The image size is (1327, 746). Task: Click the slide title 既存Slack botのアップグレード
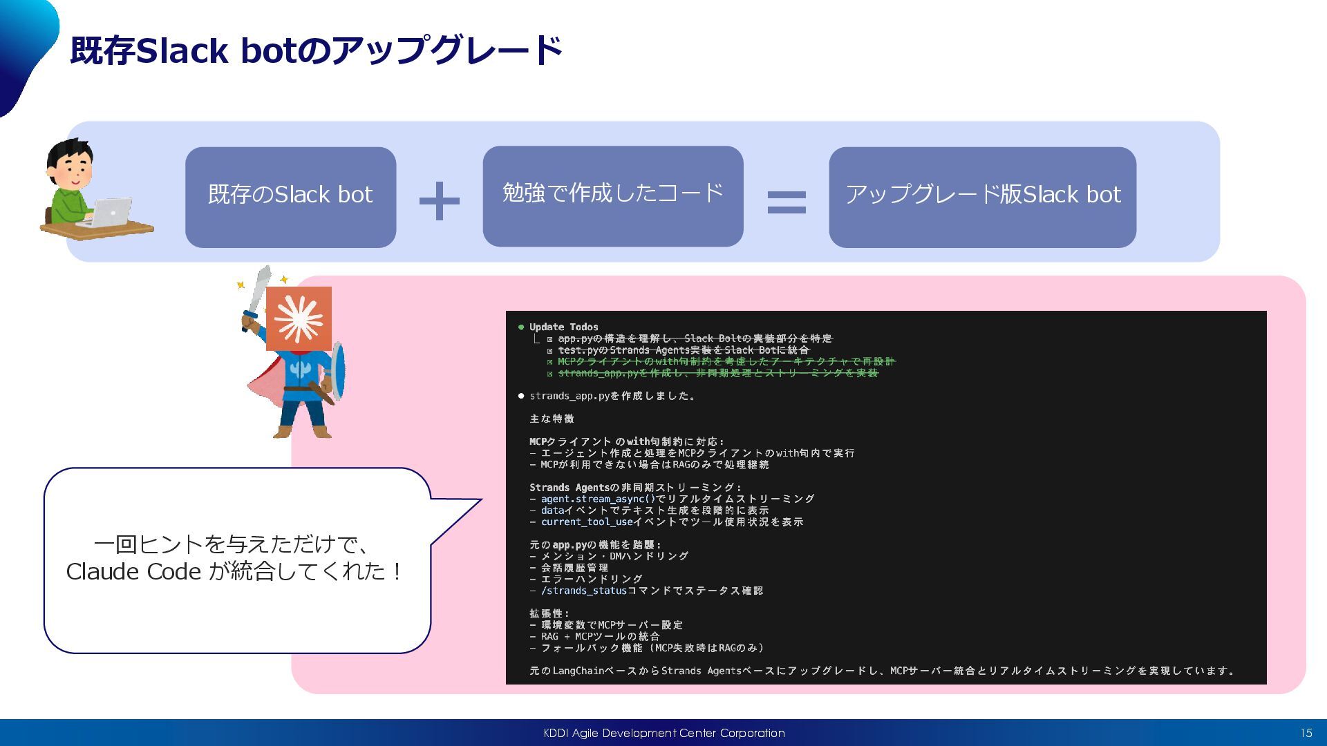click(x=317, y=50)
